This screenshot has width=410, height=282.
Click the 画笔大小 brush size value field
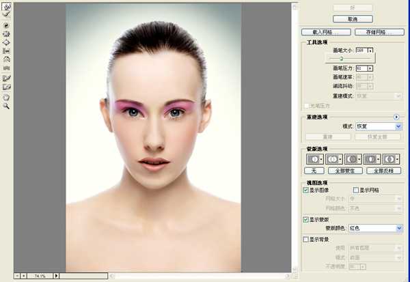tap(361, 51)
